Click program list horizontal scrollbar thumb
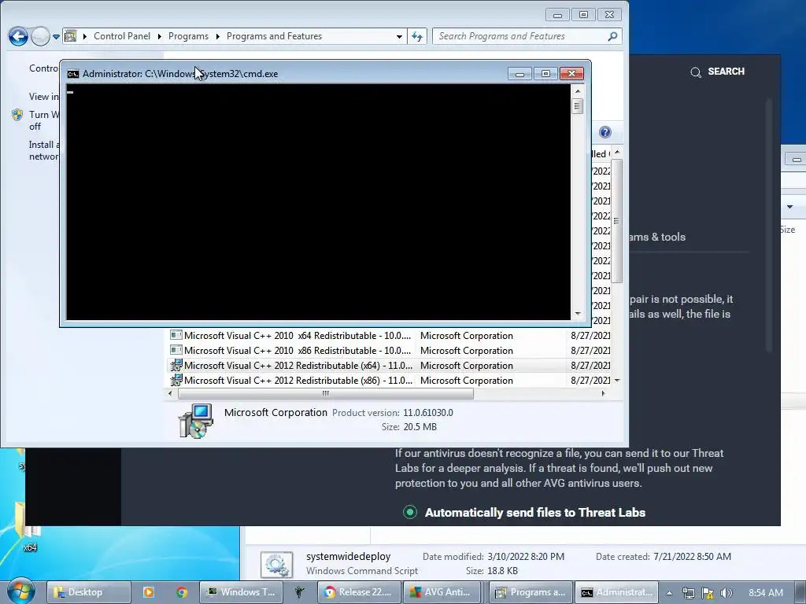The image size is (806, 604). pos(325,393)
